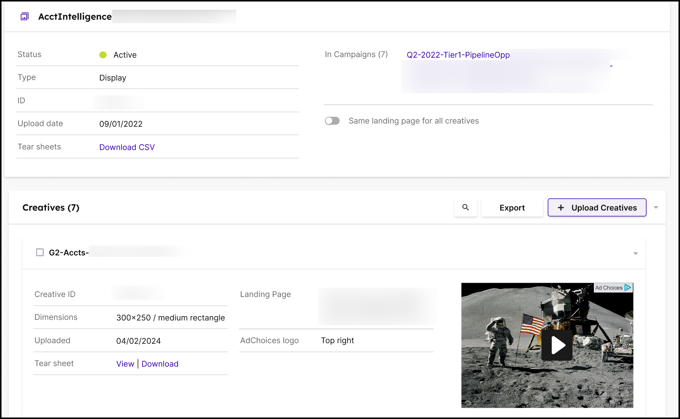Click the green Active status dot
The width and height of the screenshot is (680, 419).
point(103,55)
